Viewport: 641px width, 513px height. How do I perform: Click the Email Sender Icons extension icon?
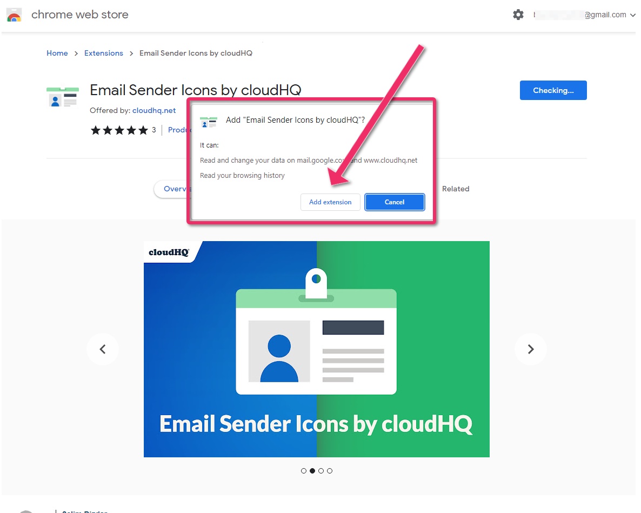point(63,97)
